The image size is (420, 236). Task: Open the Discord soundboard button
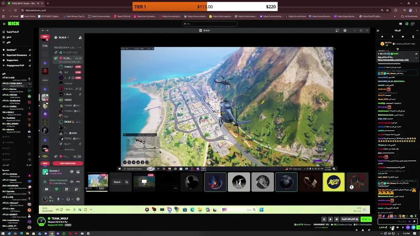coord(76,189)
